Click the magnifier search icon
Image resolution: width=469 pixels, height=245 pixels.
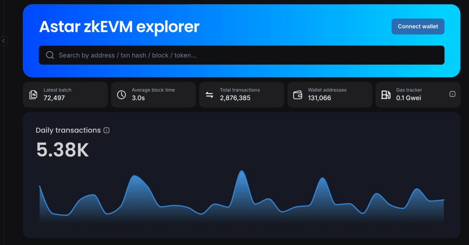pos(50,55)
